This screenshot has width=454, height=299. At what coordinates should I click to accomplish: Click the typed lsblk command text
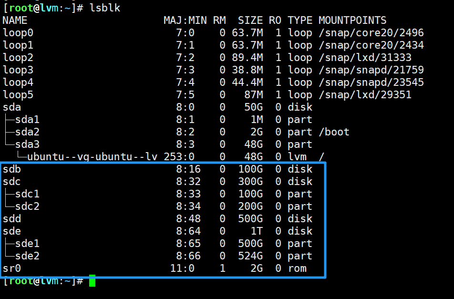(105, 8)
